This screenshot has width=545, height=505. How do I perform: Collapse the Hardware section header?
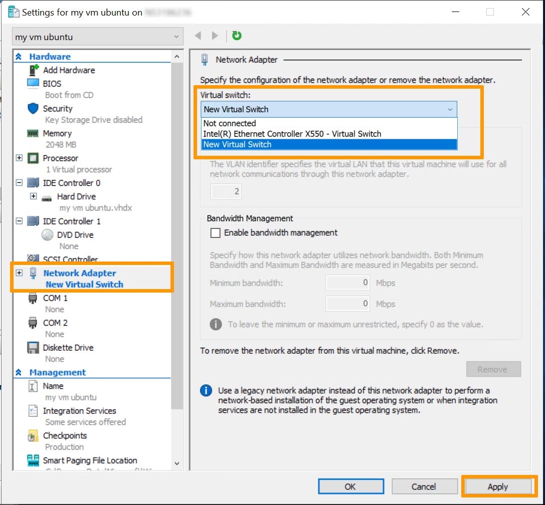coord(19,57)
